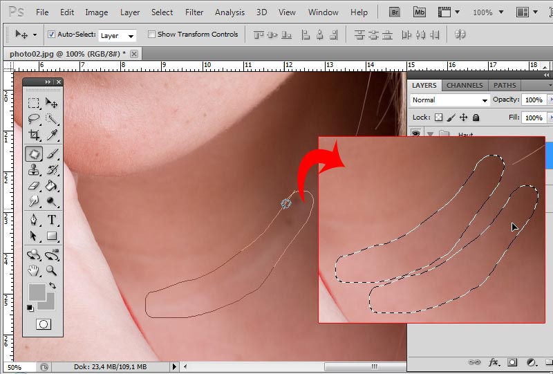Open the Filter menu
The width and height of the screenshot is (553, 374).
click(x=194, y=12)
